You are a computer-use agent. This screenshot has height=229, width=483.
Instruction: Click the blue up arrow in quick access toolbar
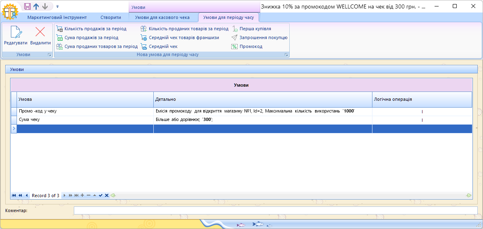coord(36,6)
